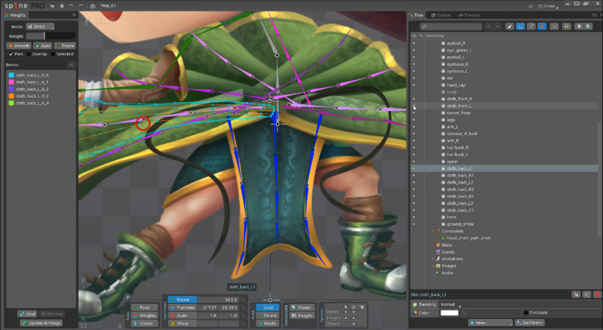Click fit-to-view frame icon in viewport corner
The height and width of the screenshot is (330, 603).
point(83,325)
